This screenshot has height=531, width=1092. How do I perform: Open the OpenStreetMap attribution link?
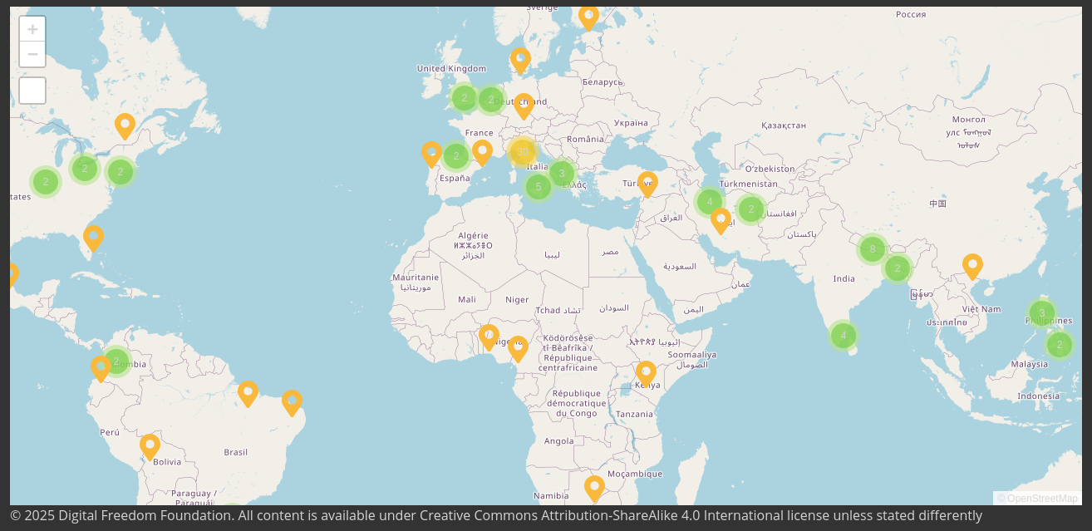tap(1042, 499)
